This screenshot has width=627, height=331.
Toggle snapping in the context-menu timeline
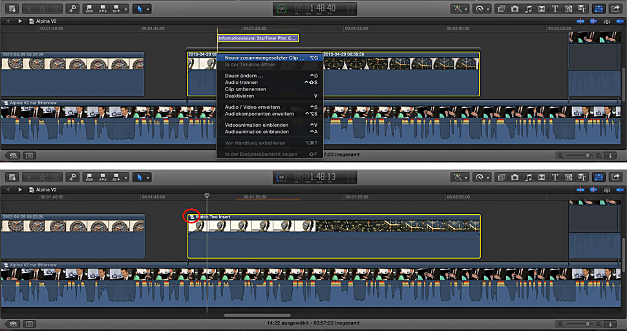point(619,21)
